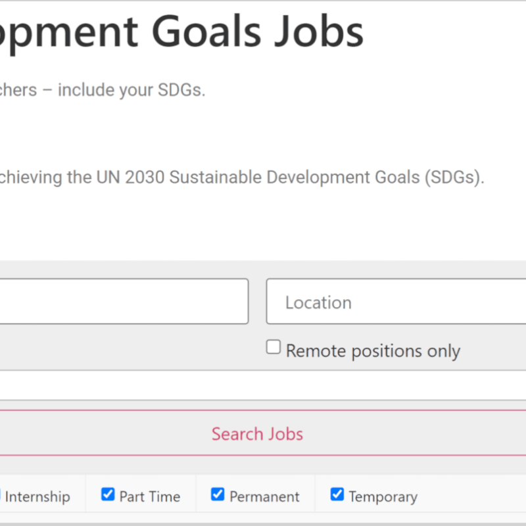Screen dimensions: 526x526
Task: Click the Permanent filter label text
Action: (266, 496)
